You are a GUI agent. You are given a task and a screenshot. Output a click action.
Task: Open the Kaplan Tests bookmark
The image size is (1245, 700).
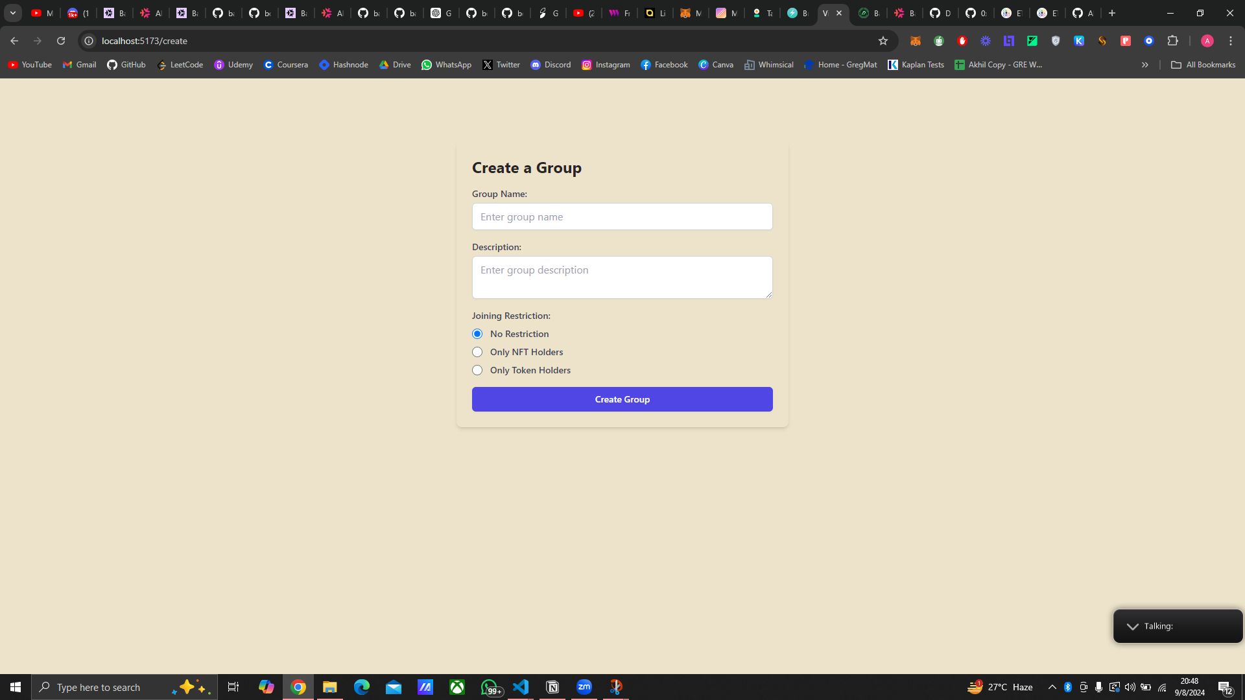916,65
